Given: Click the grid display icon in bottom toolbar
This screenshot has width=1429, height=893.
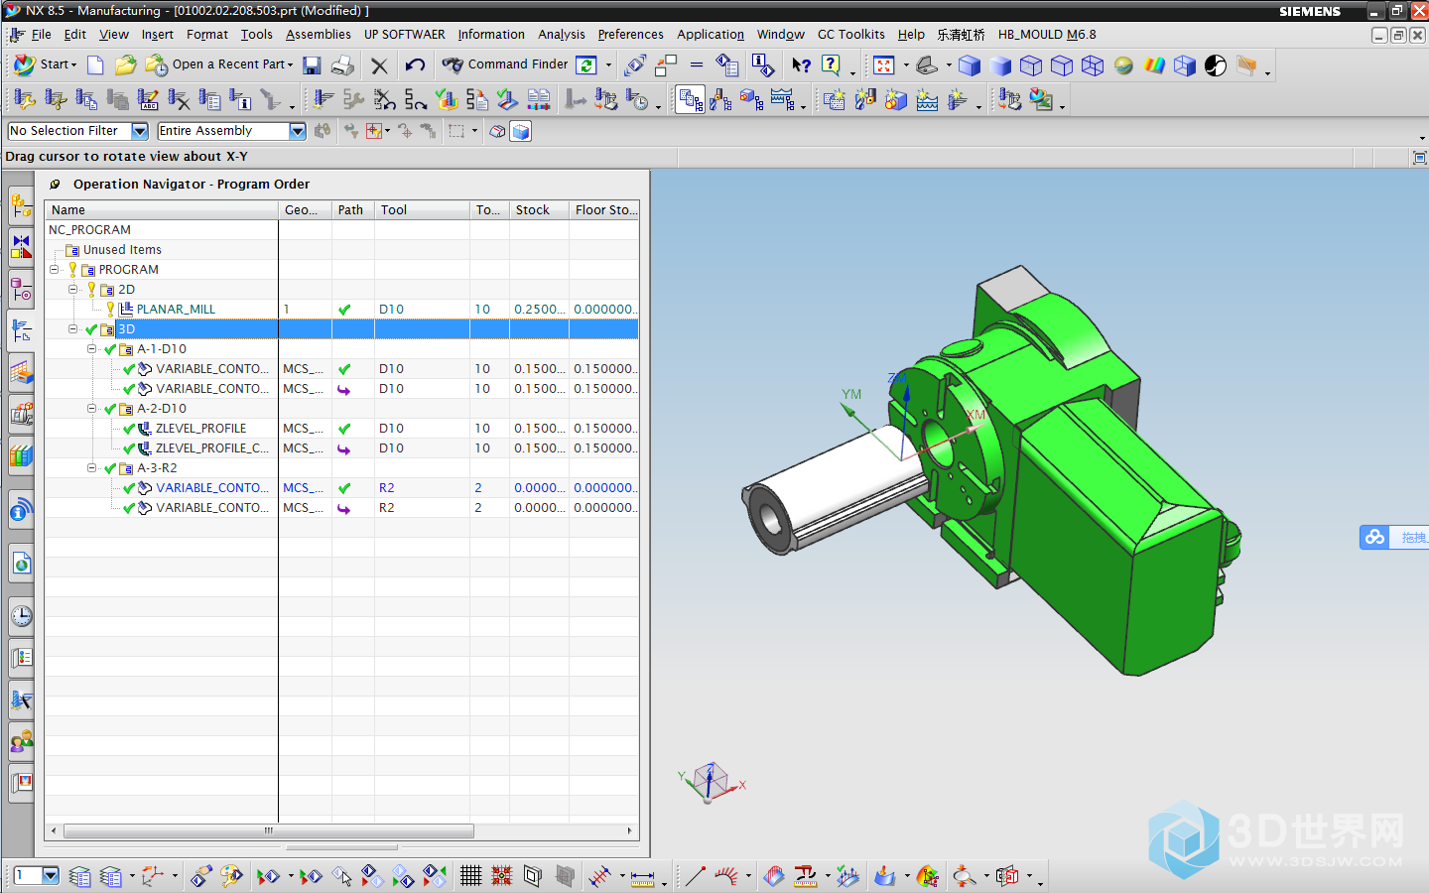Looking at the screenshot, I should click(470, 876).
